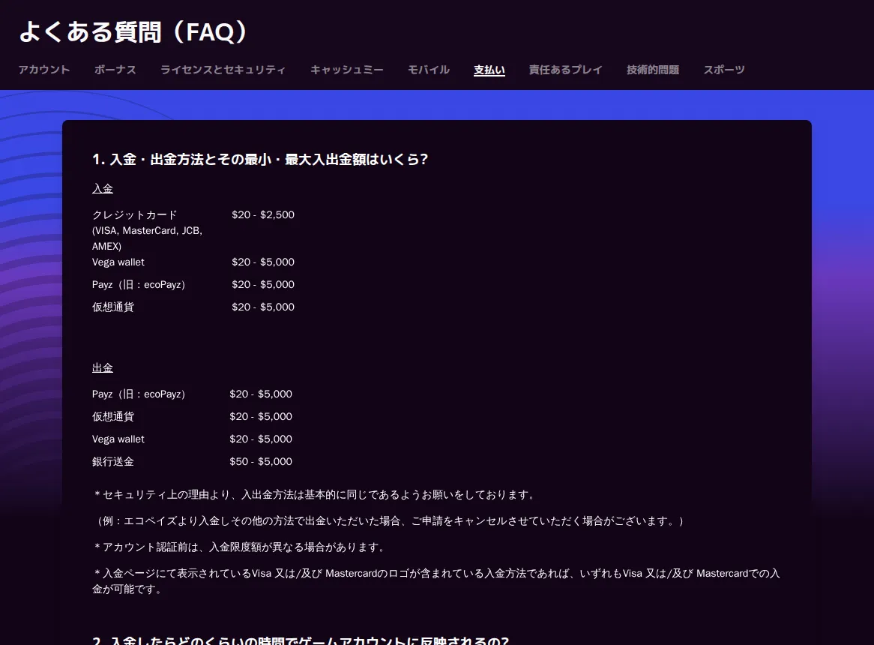Click question 2 heading about 入金 reflection time
Image resolution: width=874 pixels, height=645 pixels.
(301, 640)
